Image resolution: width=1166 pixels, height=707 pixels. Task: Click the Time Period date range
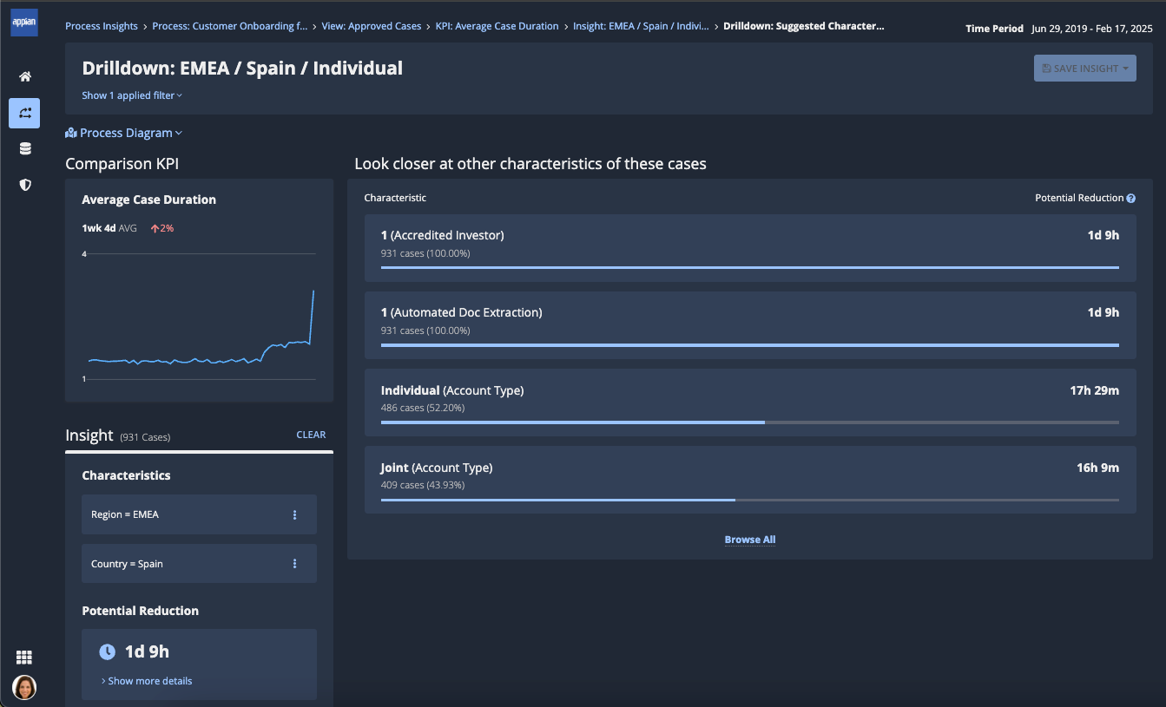[x=1092, y=29]
